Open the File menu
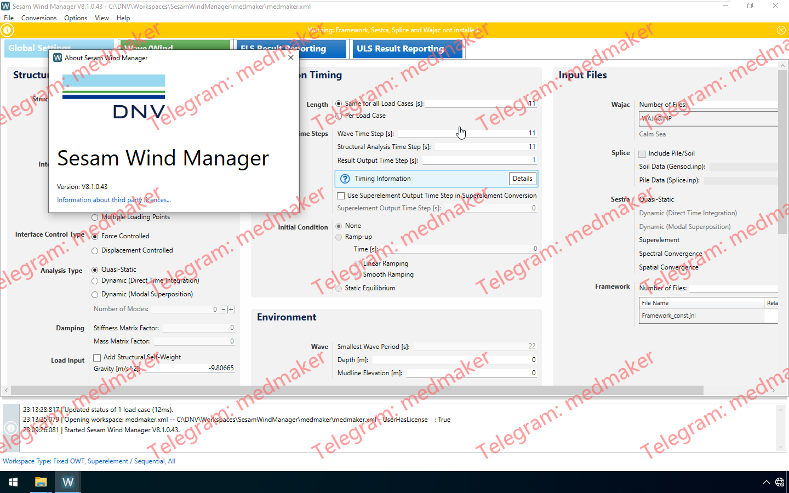789x493 pixels. 9,18
